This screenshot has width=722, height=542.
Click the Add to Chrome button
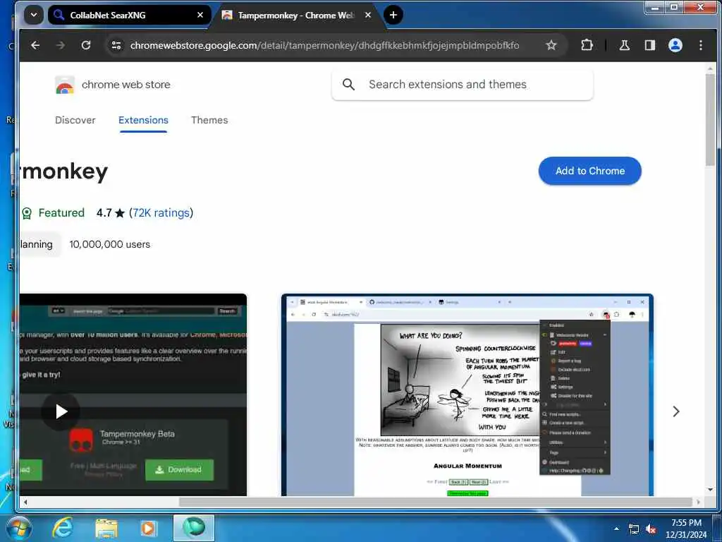590,171
